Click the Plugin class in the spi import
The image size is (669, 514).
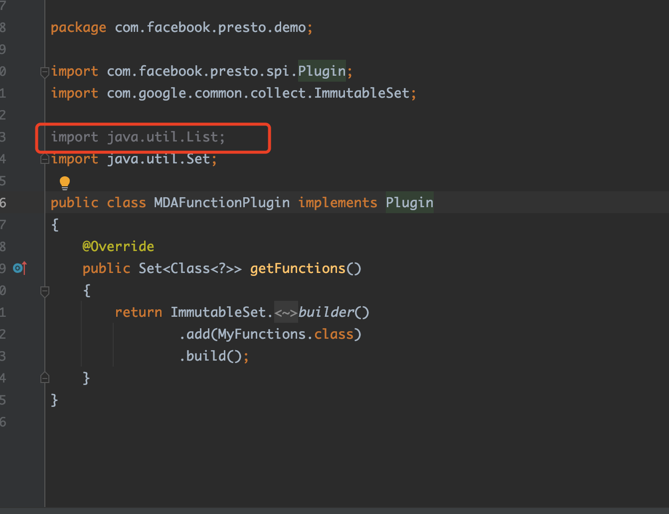(x=322, y=71)
